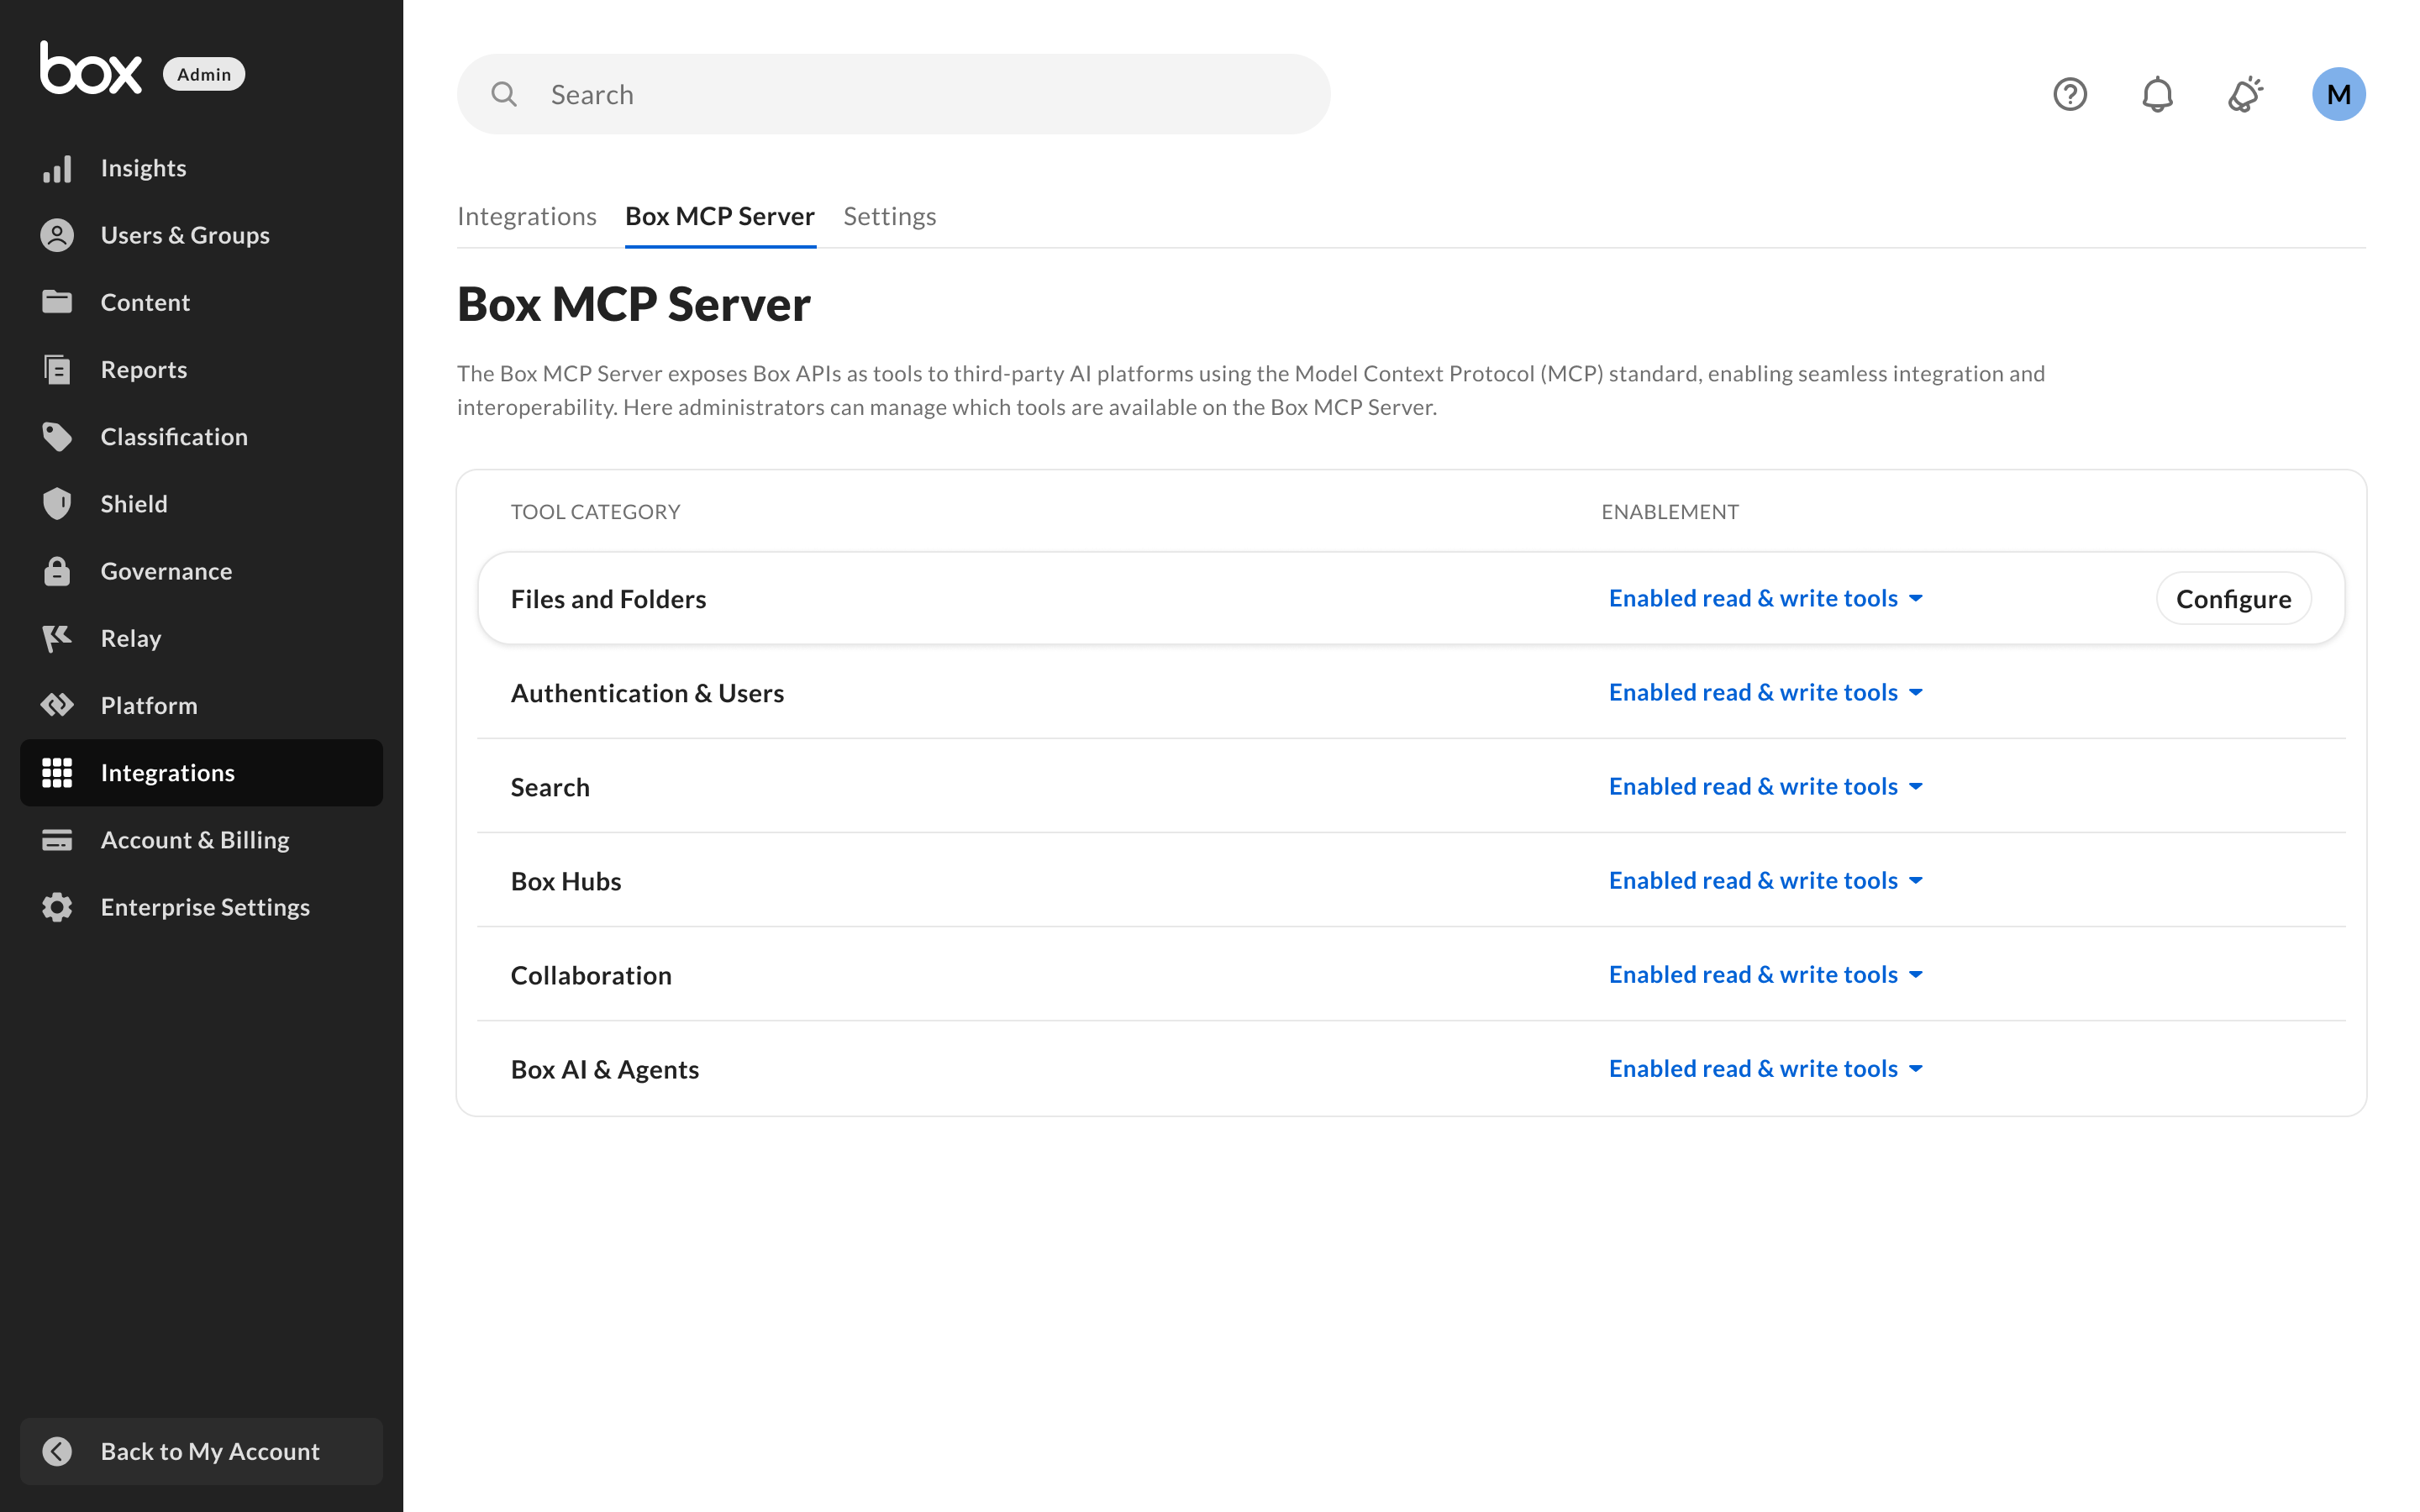The width and height of the screenshot is (2420, 1512).
Task: Expand the Files and Folders enablement dropdown
Action: pos(1765,598)
